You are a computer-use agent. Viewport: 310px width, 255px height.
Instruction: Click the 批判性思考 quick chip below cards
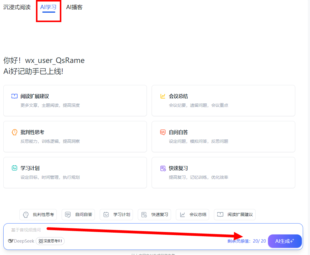(39, 214)
